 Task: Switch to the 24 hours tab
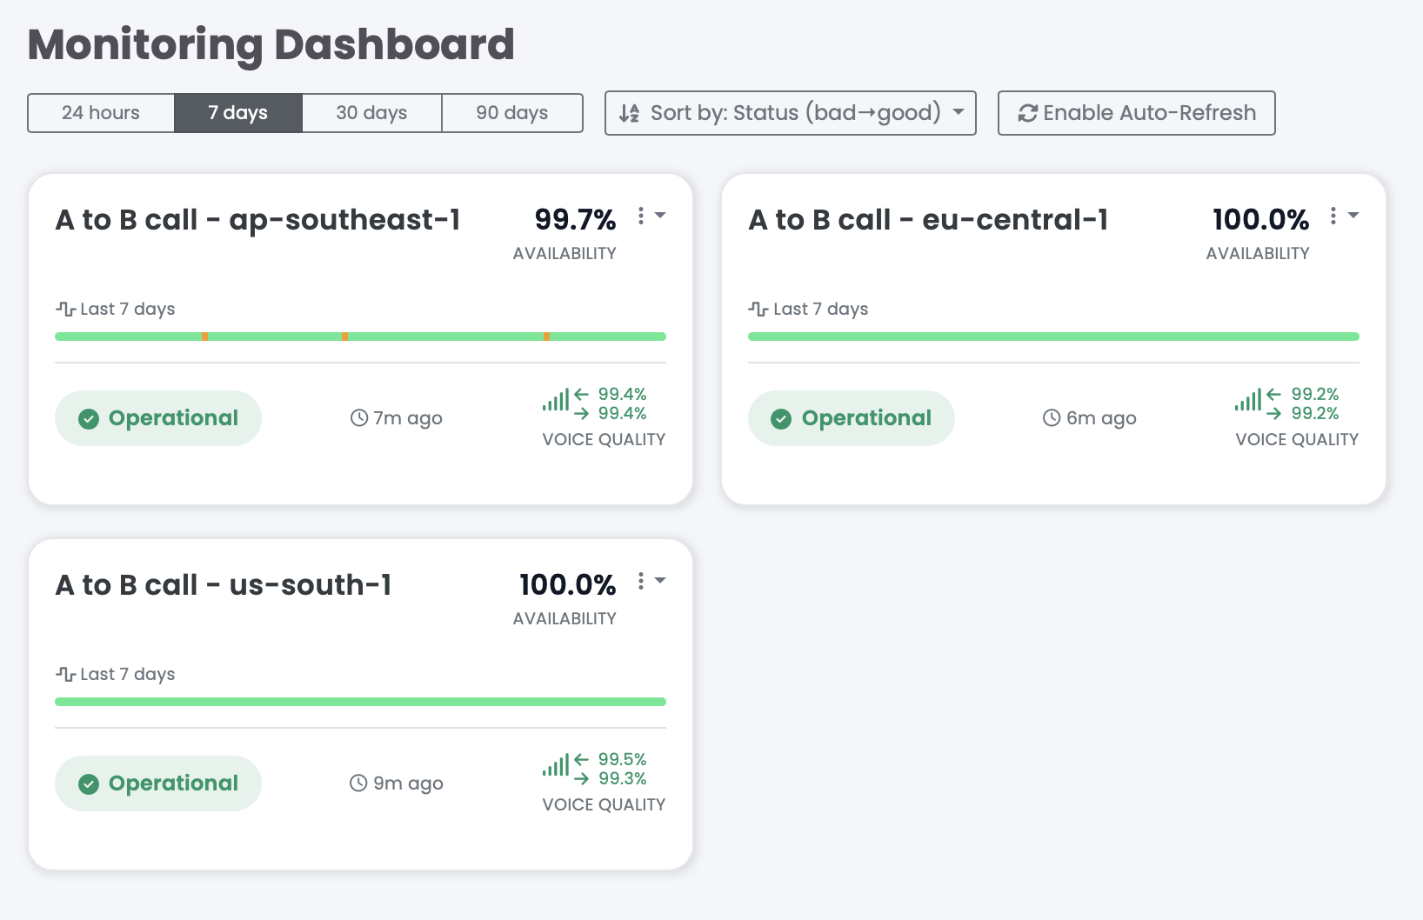(x=100, y=113)
